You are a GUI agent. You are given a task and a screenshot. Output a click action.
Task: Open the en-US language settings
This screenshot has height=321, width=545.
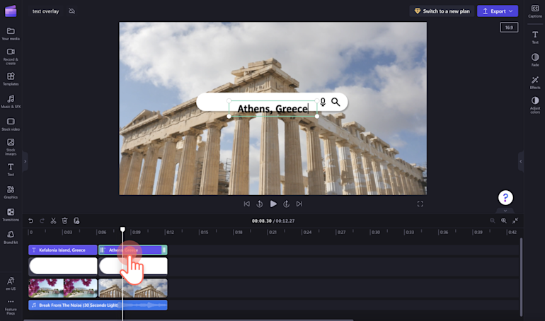click(x=11, y=284)
